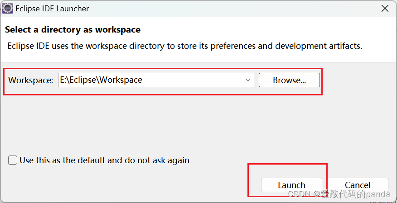This screenshot has height=203, width=397.
Task: Launch Eclipse with the selected workspace
Action: click(291, 185)
